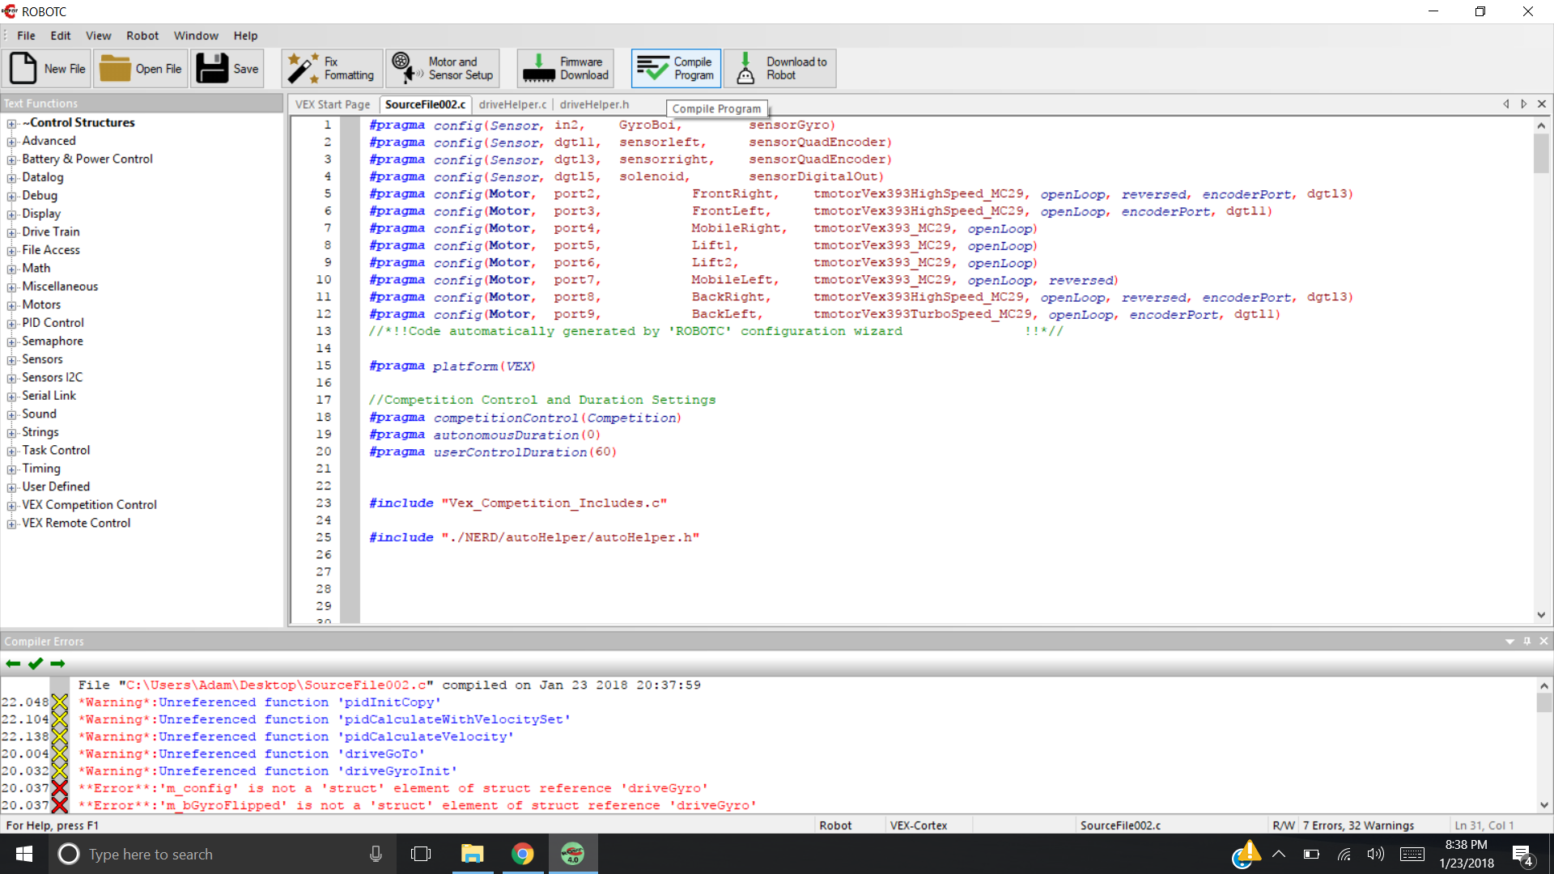Compile the program via toolbar button
The image size is (1554, 874).
[x=676, y=69]
